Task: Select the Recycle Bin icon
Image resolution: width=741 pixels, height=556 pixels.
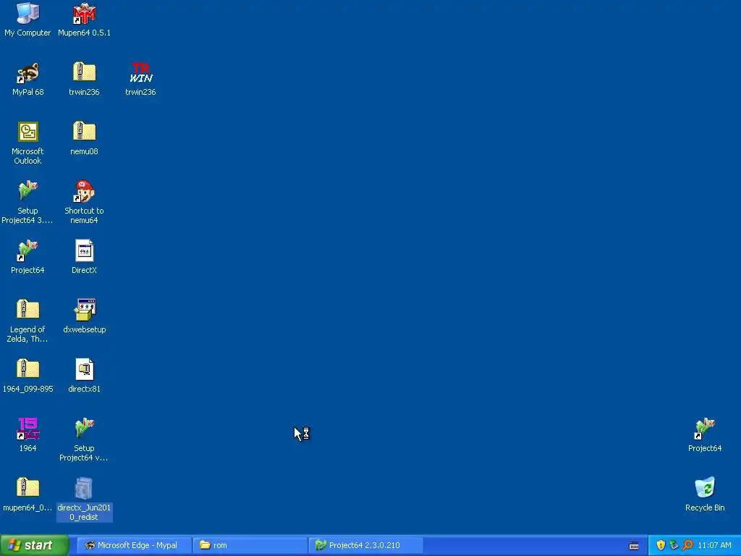Action: tap(705, 488)
